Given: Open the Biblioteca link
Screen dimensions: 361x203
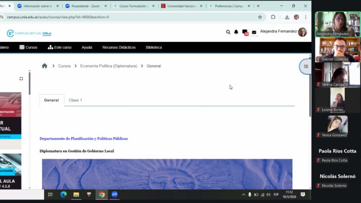Looking at the screenshot, I should pyautogui.click(x=153, y=47).
